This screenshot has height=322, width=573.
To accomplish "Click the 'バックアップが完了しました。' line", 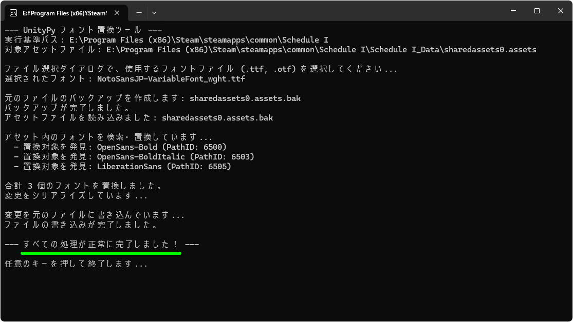I will [x=68, y=108].
